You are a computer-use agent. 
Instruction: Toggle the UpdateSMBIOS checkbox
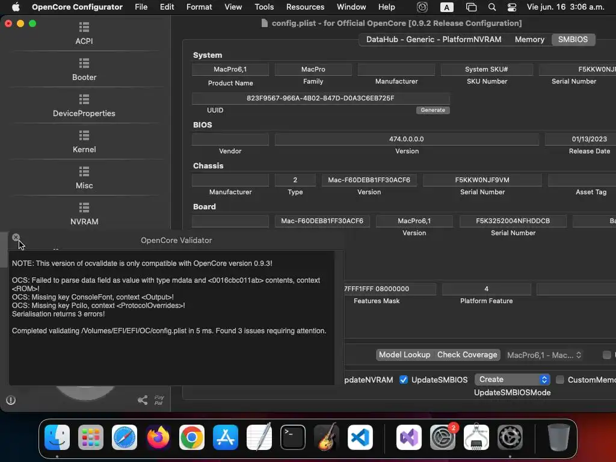tap(404, 380)
